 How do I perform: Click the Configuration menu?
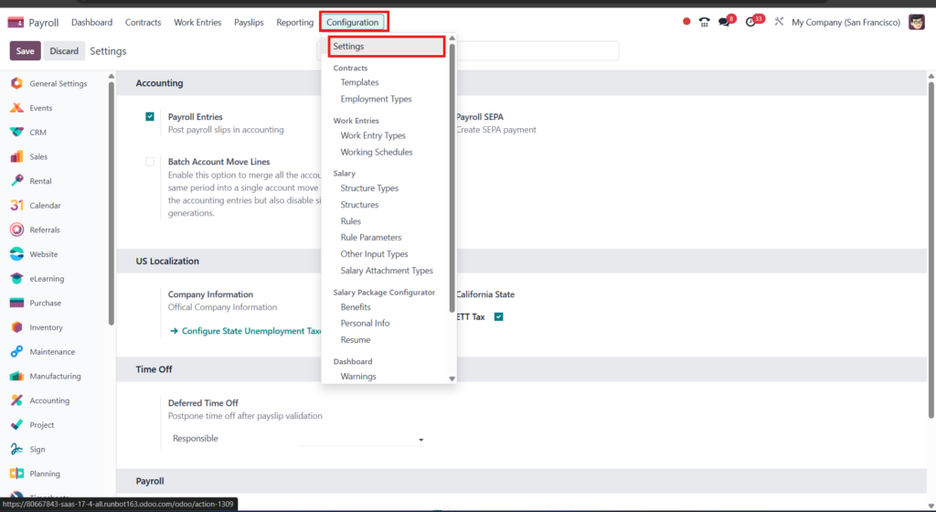point(353,22)
